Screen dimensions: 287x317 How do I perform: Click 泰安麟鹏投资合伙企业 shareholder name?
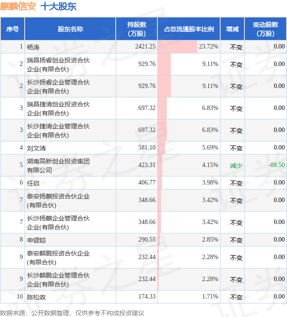pos(58,258)
